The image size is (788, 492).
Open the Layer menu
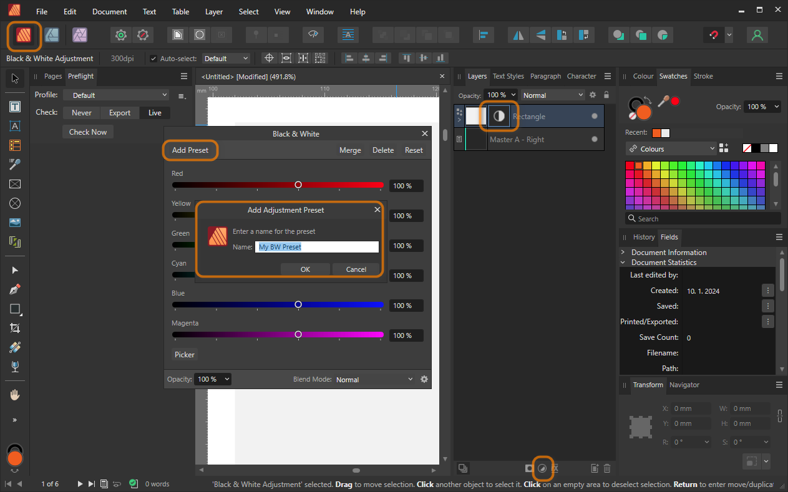[214, 12]
